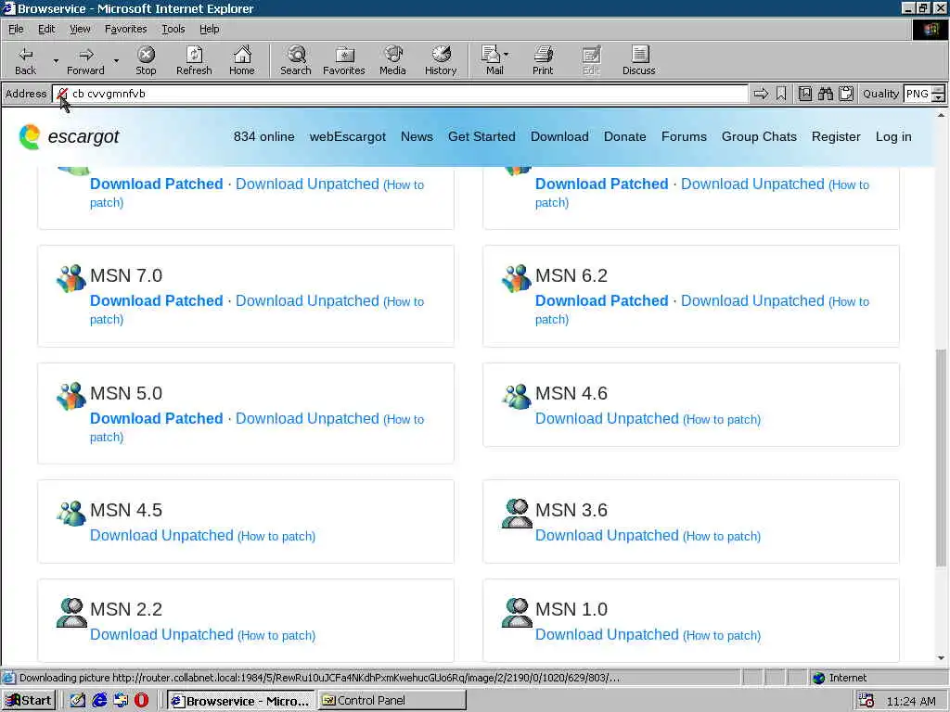Click Download Patched for MSN 5.0
The width and height of the screenshot is (950, 712).
[x=156, y=418]
